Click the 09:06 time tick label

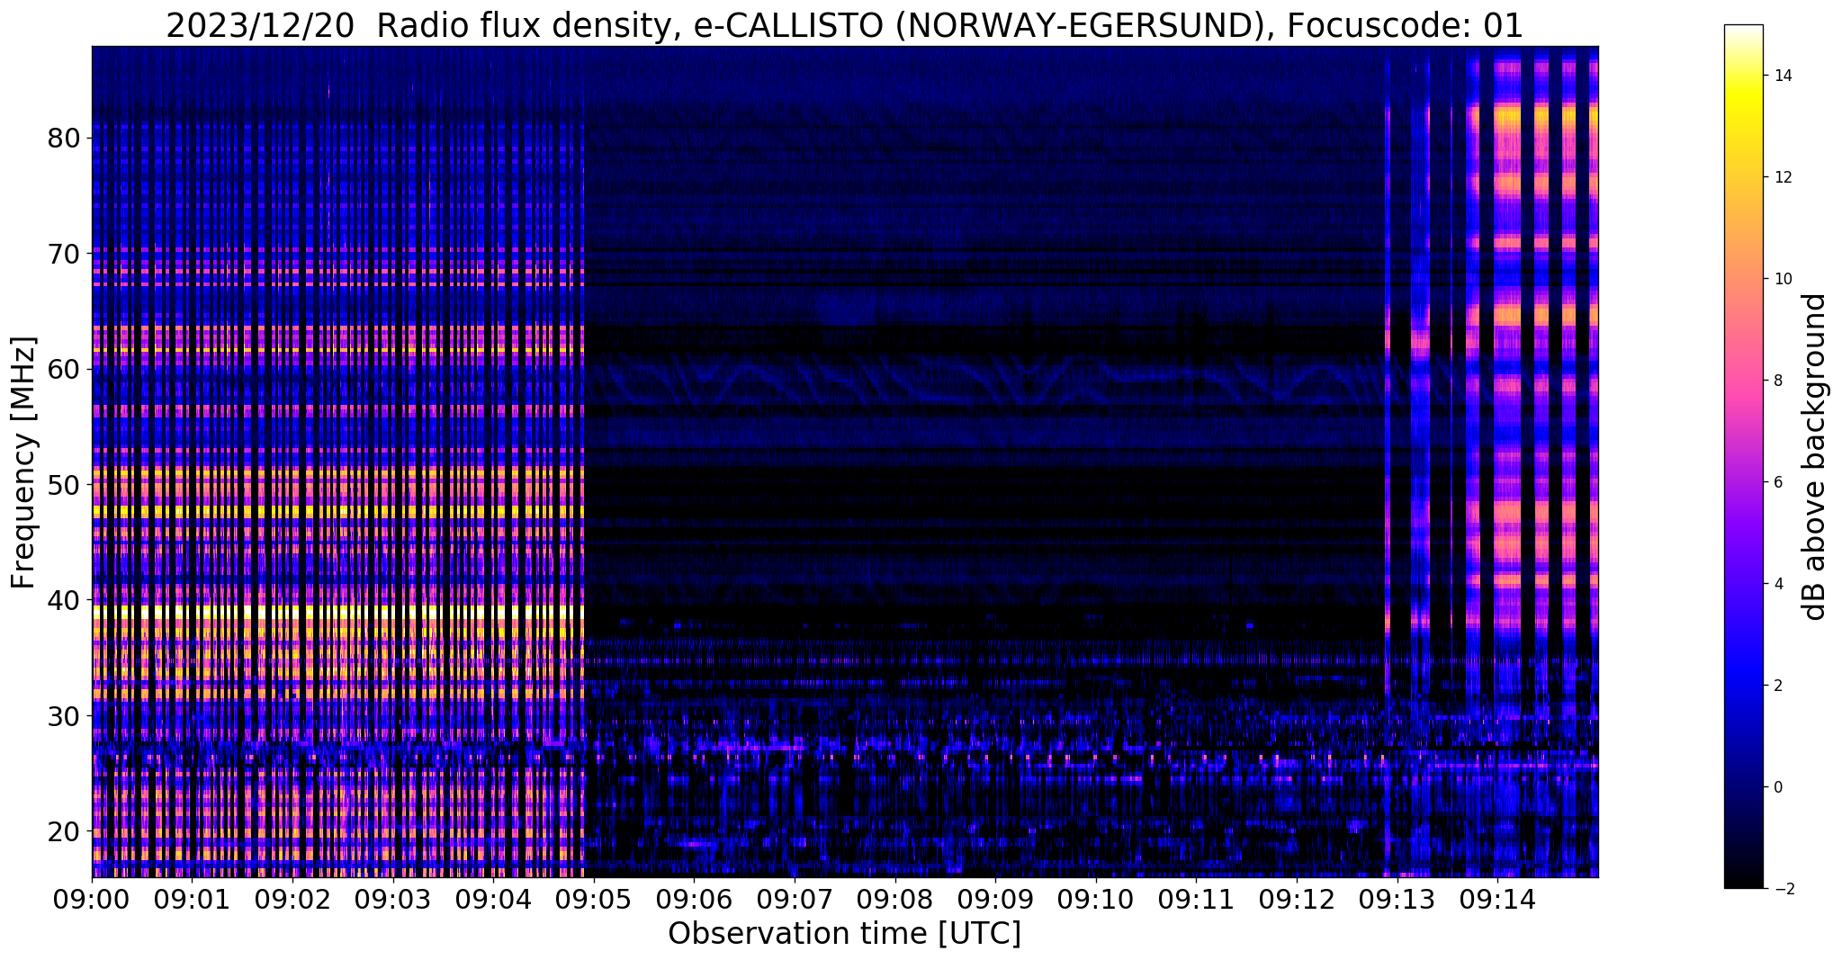pyautogui.click(x=694, y=898)
